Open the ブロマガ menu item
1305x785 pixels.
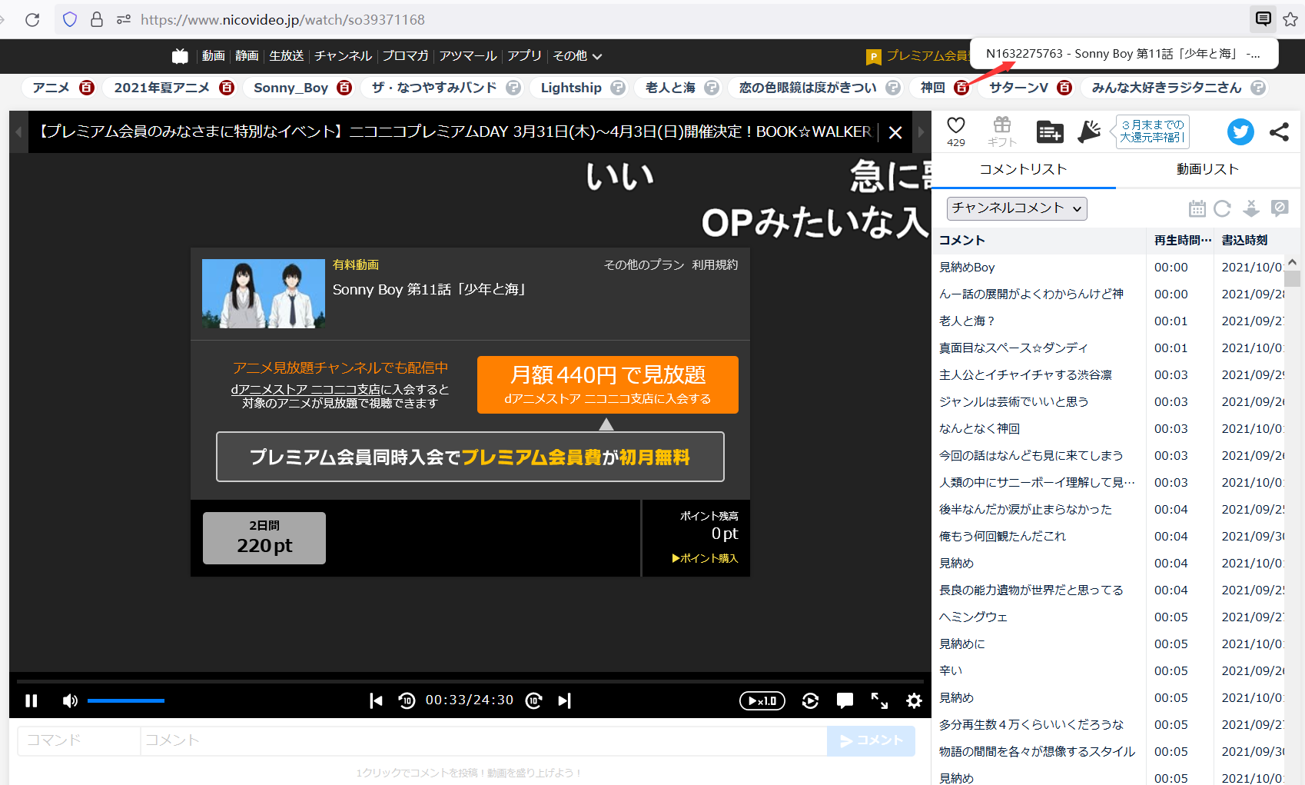tap(406, 56)
